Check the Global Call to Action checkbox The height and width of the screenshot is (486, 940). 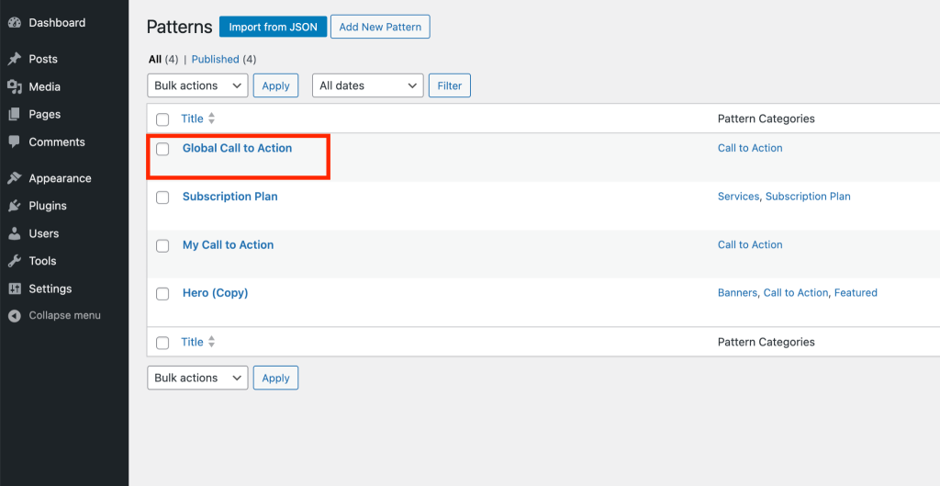(x=162, y=149)
